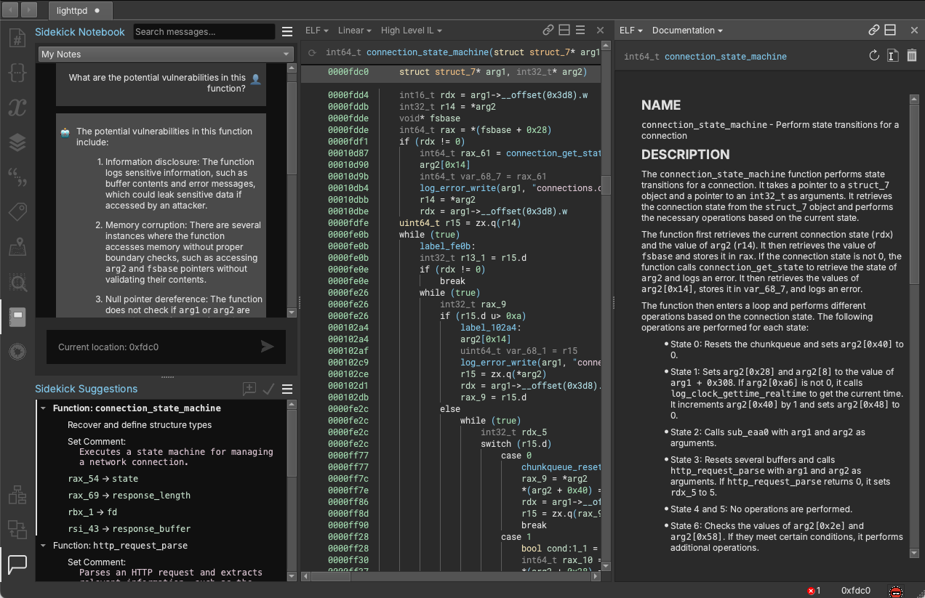Open the Sidekick Notebook hamburger menu
Screen dimensions: 925x598
(287, 32)
